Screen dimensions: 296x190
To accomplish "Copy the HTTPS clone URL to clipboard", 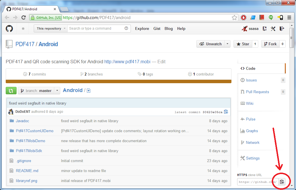I will coord(282,182).
